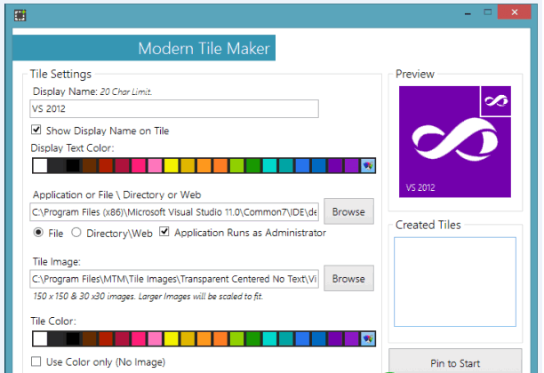The width and height of the screenshot is (544, 373).
Task: Browse for the application or file path
Action: (x=348, y=211)
